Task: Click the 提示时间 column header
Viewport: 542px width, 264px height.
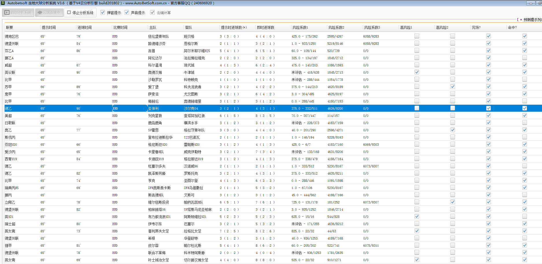Action: (x=49, y=27)
